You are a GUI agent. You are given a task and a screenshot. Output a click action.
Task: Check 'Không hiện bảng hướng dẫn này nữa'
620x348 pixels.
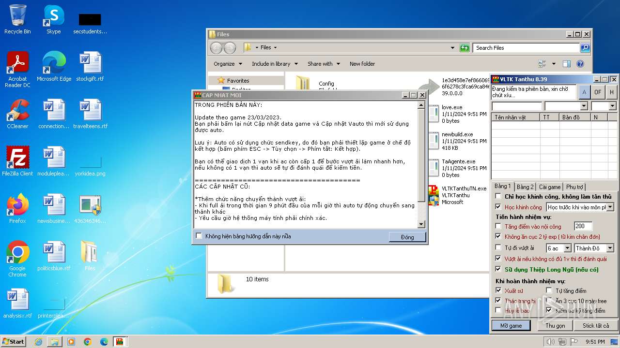[x=199, y=236]
